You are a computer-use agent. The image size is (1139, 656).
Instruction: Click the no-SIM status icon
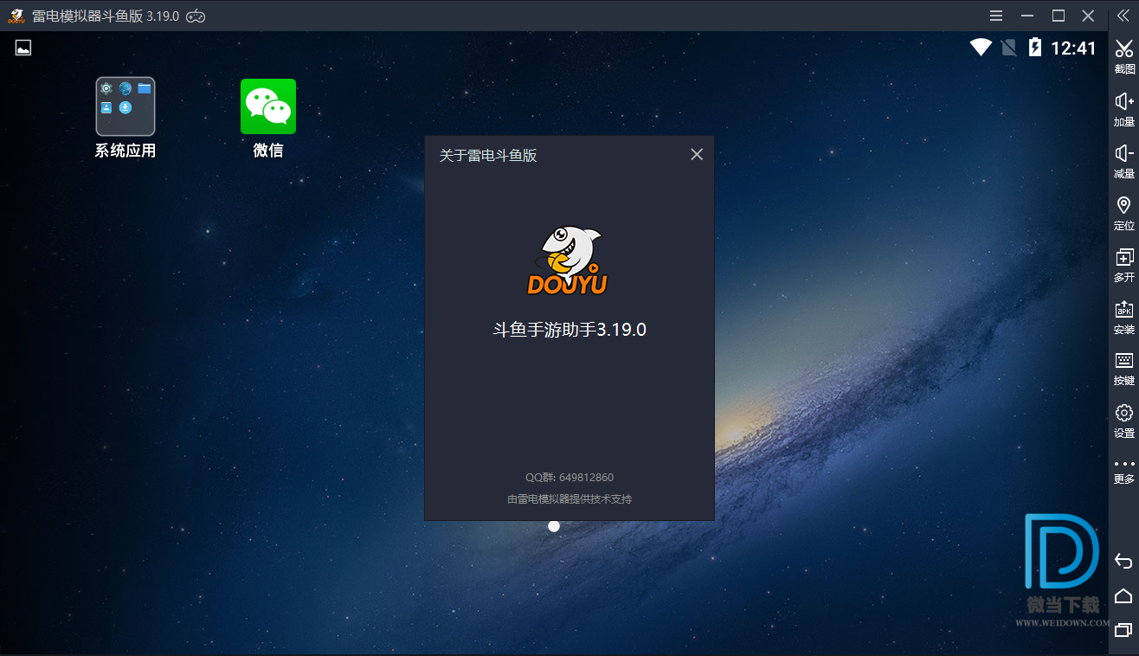coord(1008,48)
